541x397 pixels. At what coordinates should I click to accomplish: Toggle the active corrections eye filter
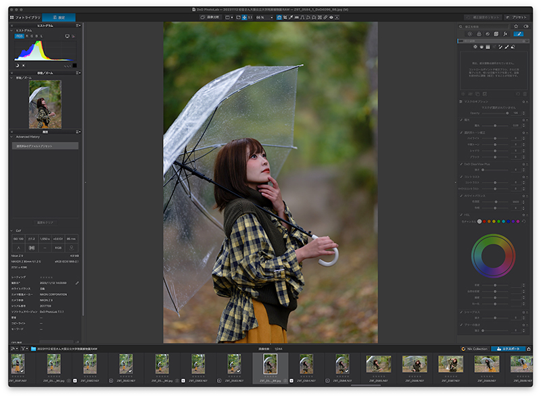tap(526, 26)
